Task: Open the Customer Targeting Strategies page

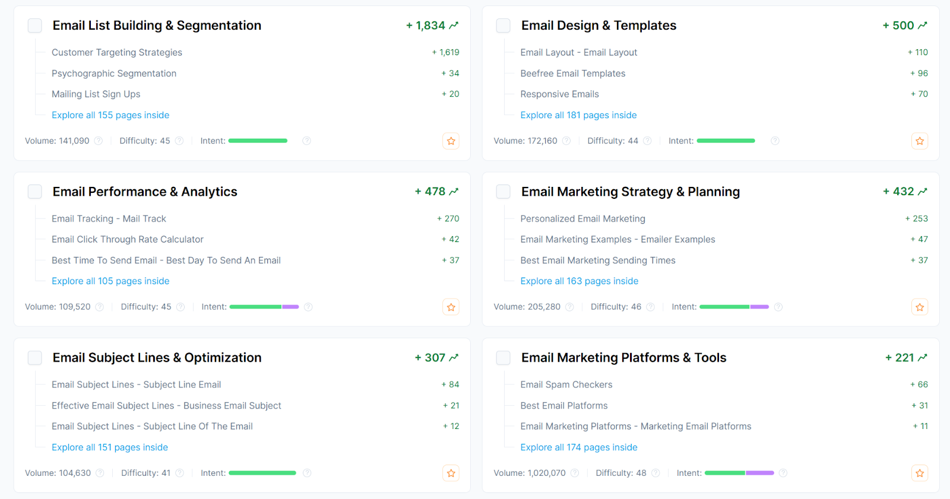Action: 117,52
